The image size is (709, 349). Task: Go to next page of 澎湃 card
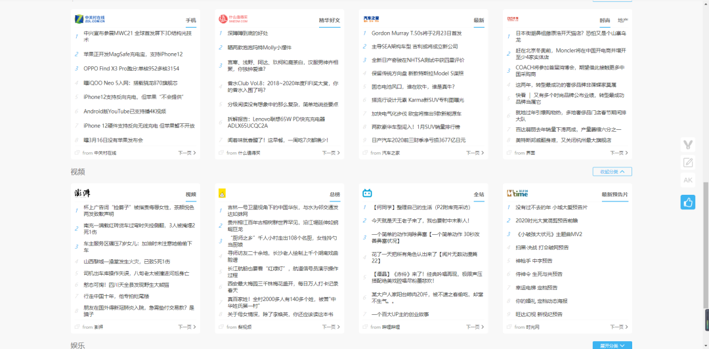click(186, 327)
